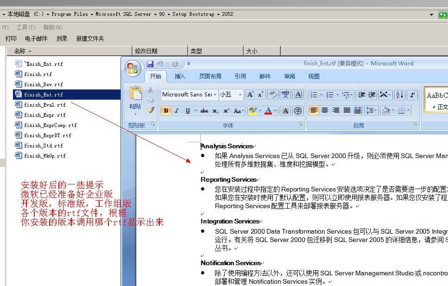
Task: Clear formatting with the eraser icon
Action: tap(273, 95)
